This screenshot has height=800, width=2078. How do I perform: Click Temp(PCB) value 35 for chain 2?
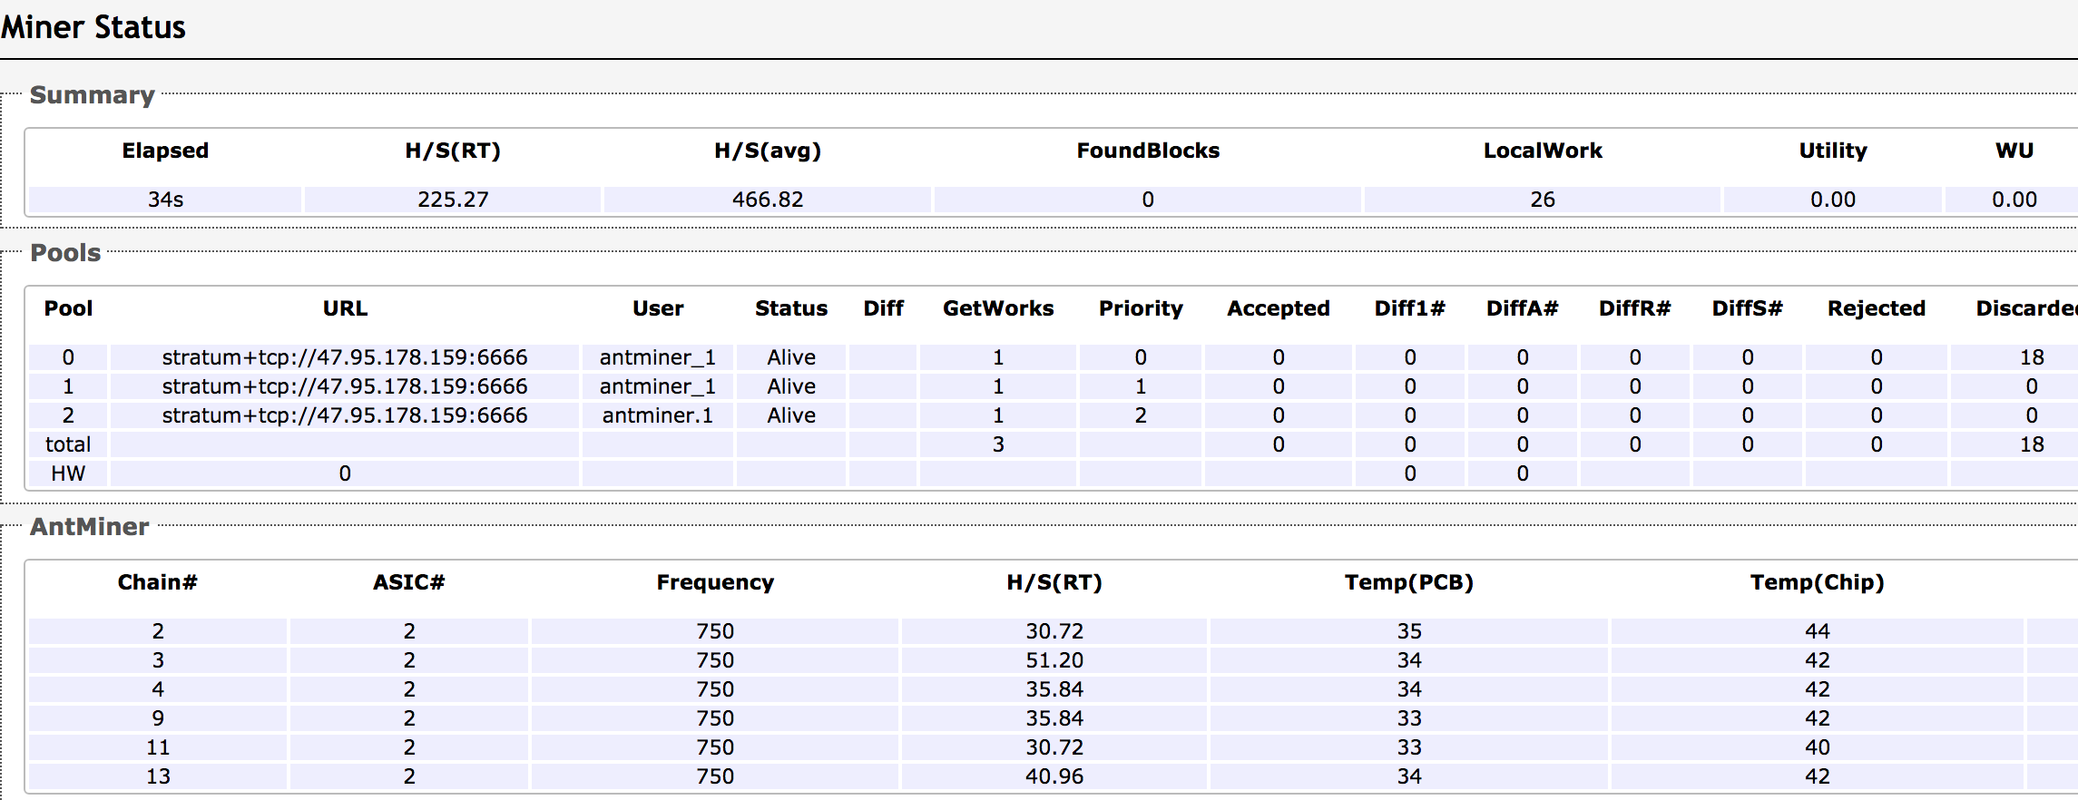click(1409, 631)
